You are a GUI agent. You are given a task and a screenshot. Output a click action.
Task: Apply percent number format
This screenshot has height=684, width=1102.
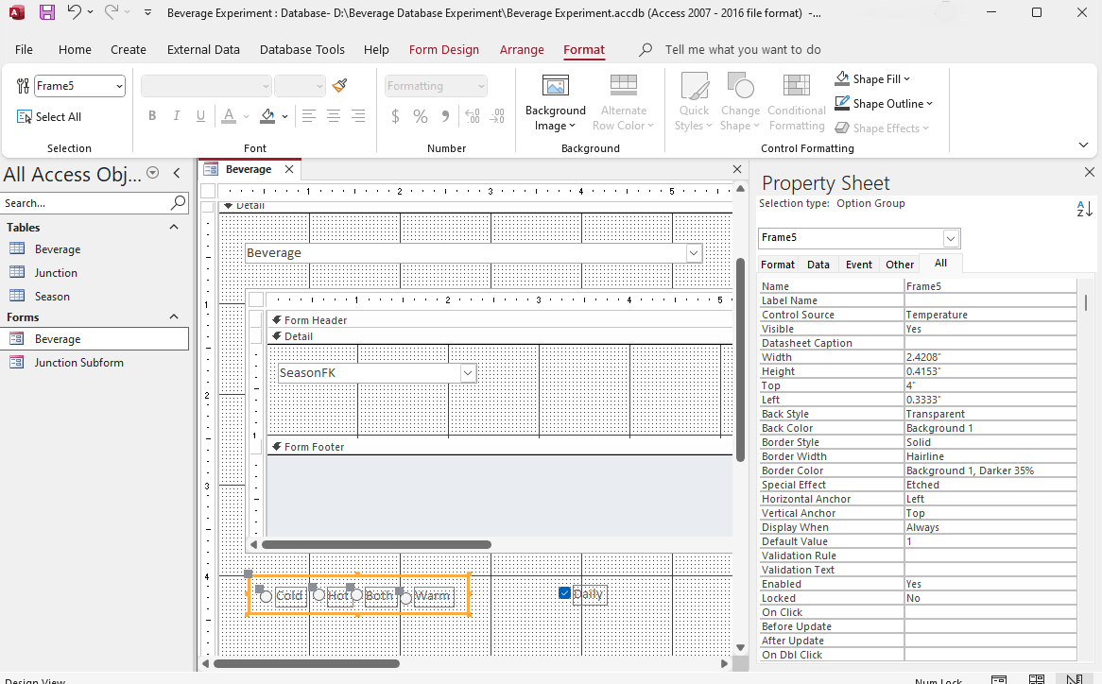(x=421, y=116)
